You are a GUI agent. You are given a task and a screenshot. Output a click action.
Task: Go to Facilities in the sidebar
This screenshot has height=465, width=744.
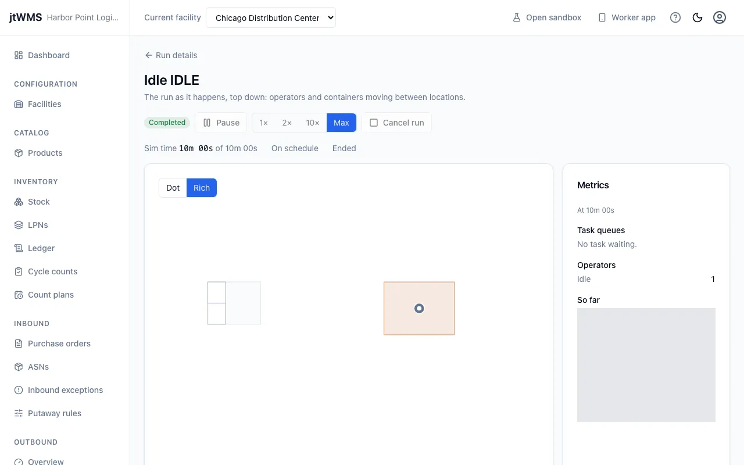click(65, 104)
